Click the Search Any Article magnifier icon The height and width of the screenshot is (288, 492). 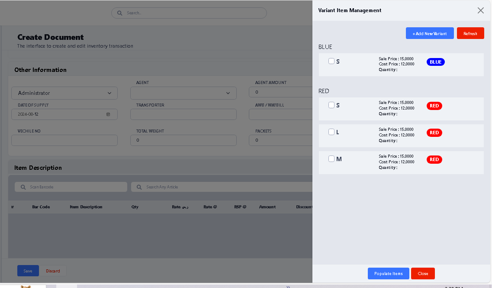(x=139, y=187)
